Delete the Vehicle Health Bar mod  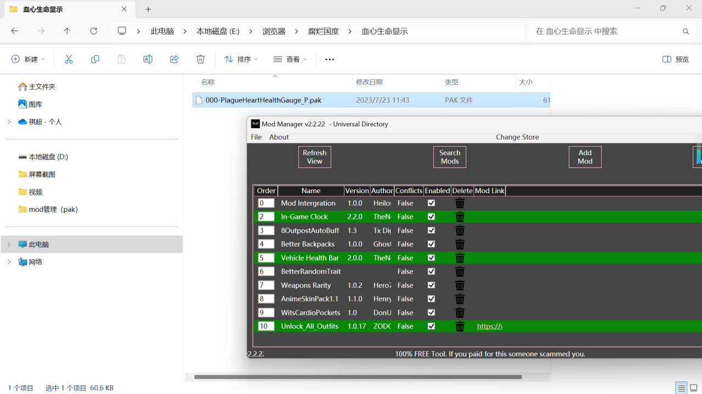[460, 258]
